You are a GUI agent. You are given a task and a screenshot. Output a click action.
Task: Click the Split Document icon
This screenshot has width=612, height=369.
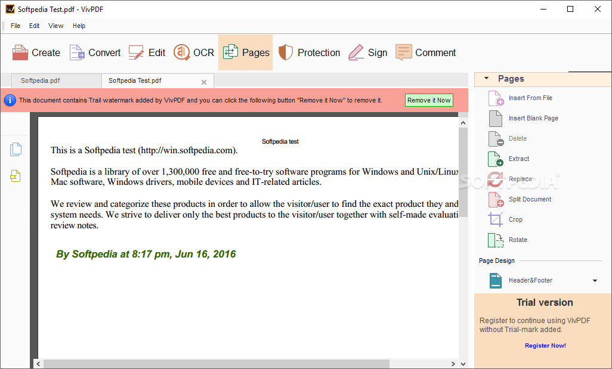pyautogui.click(x=496, y=199)
